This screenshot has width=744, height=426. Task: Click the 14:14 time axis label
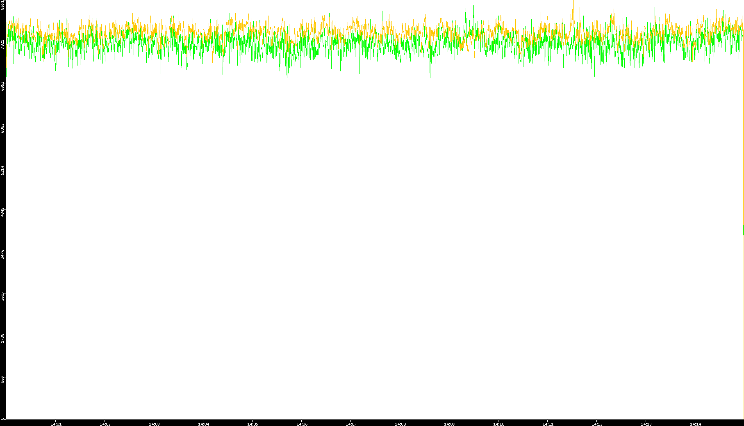[695, 424]
